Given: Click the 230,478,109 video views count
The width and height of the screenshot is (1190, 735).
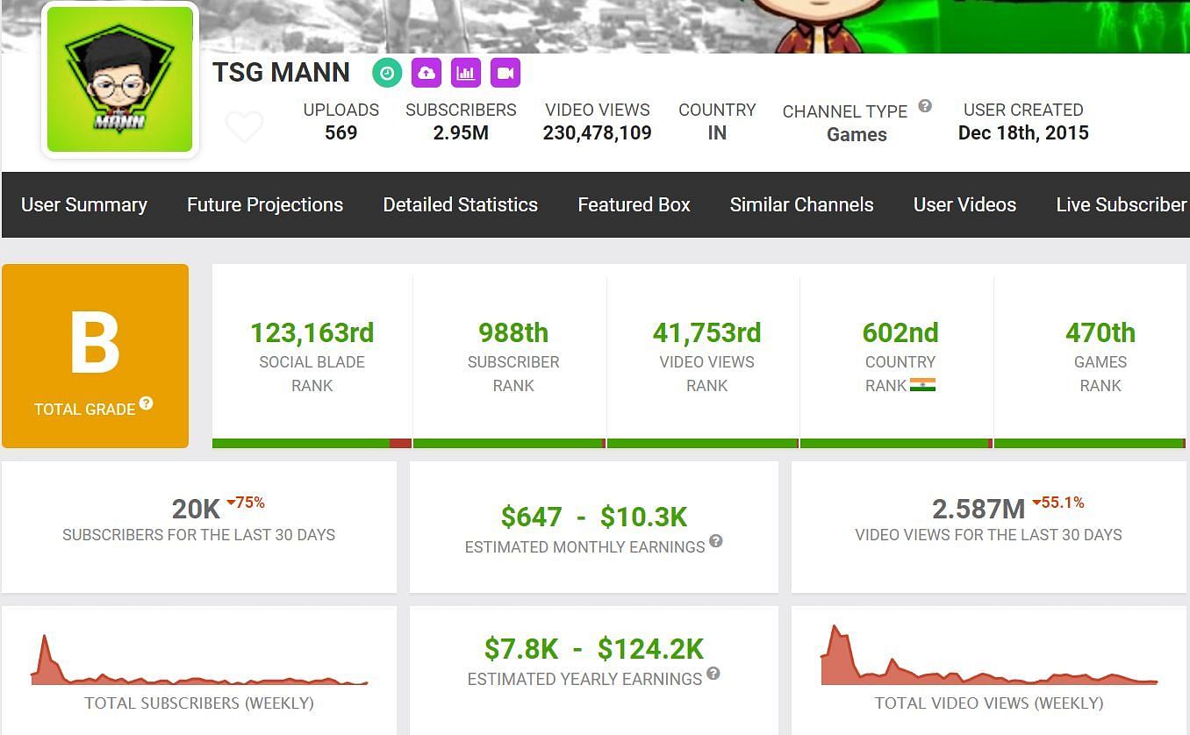Looking at the screenshot, I should (x=598, y=132).
